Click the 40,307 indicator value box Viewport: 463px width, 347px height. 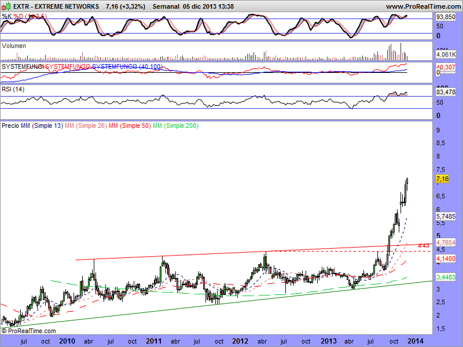pos(446,67)
